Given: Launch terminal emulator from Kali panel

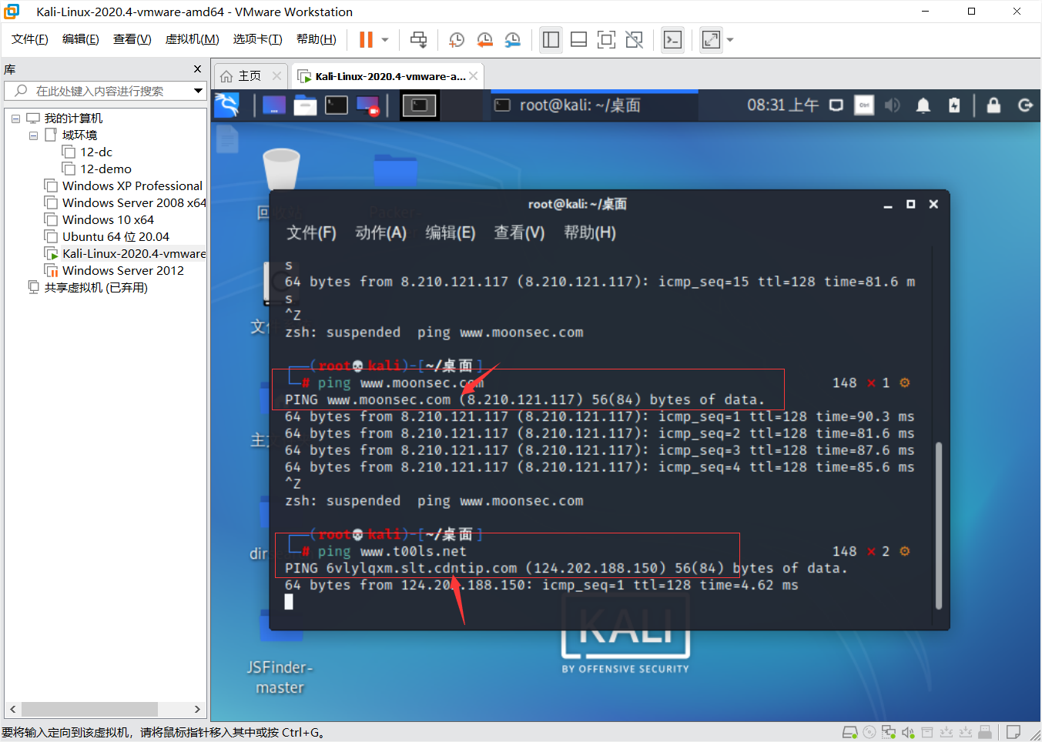Looking at the screenshot, I should (x=337, y=105).
